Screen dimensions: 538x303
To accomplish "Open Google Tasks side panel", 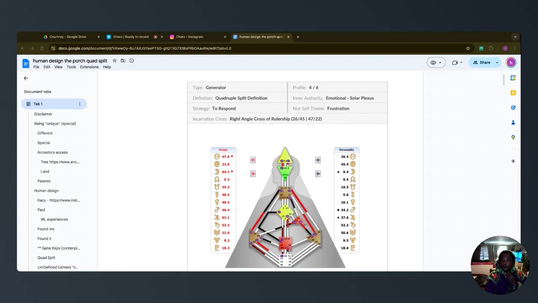I will point(513,108).
